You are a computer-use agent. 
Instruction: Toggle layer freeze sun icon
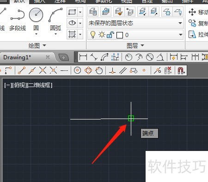pyautogui.click(x=102, y=35)
